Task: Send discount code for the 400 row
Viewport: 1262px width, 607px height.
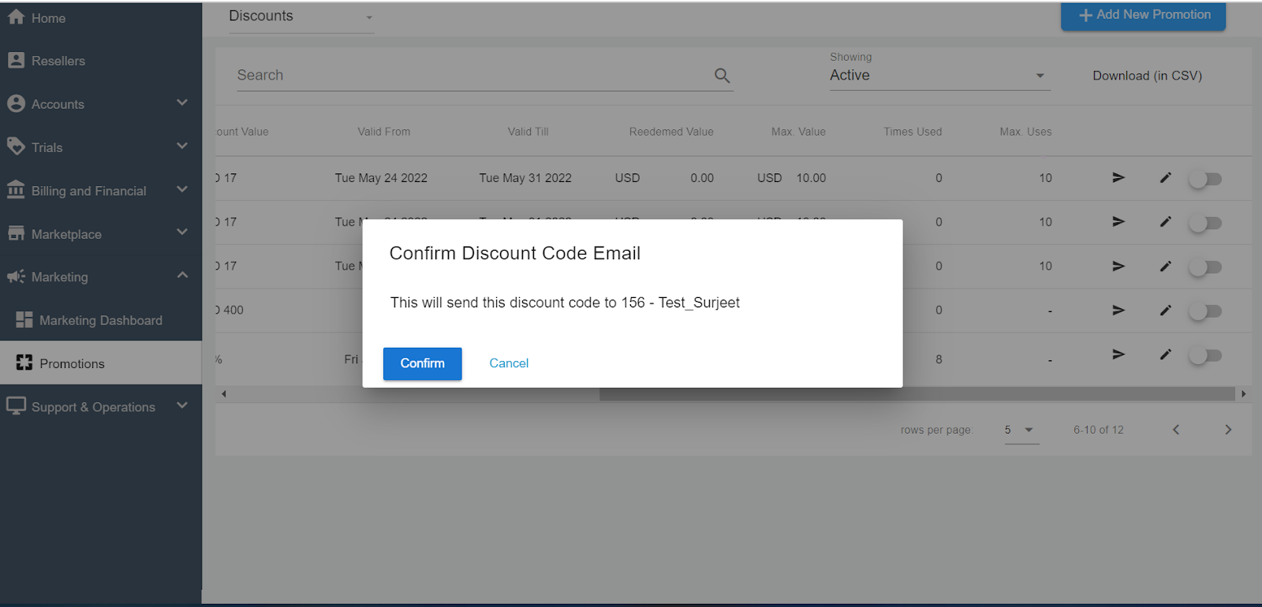Action: [1118, 310]
